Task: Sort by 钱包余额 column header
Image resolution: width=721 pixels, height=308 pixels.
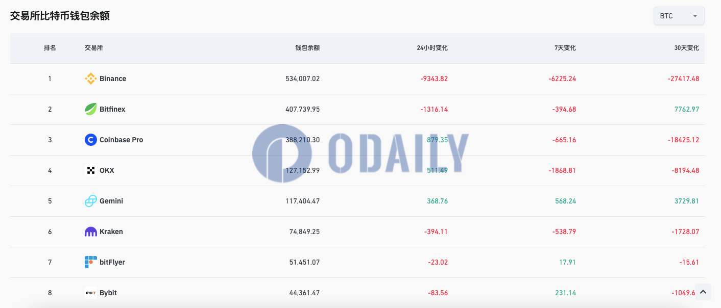Action: tap(307, 48)
